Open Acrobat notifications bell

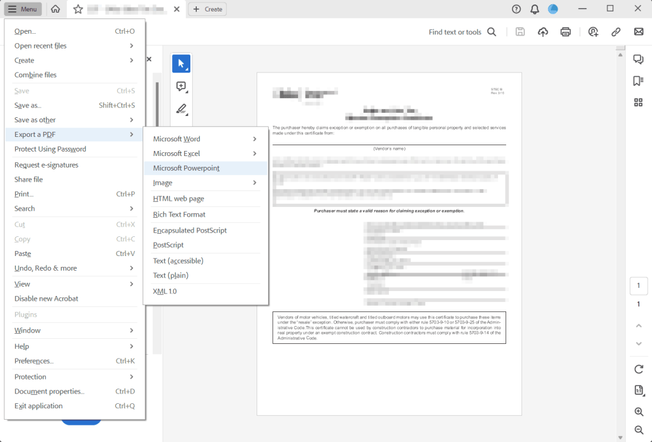tap(535, 9)
